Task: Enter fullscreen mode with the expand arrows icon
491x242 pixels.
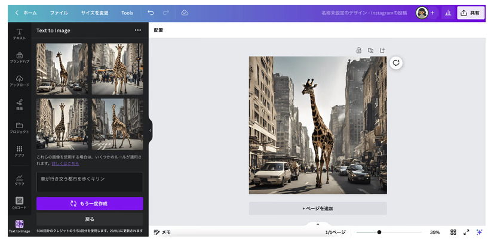Action: point(466,232)
